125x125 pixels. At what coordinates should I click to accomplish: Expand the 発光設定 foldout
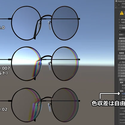(121, 59)
